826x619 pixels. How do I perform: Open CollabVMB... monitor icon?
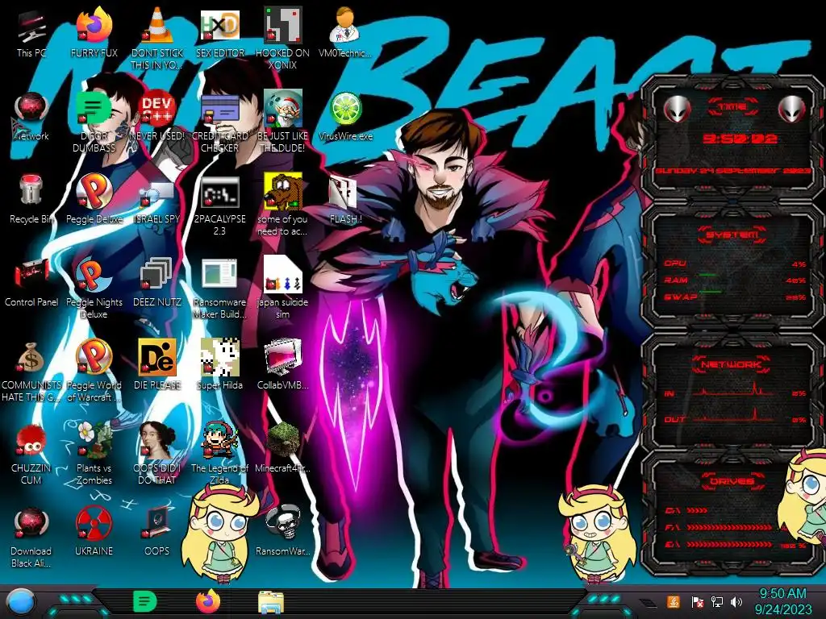point(282,366)
